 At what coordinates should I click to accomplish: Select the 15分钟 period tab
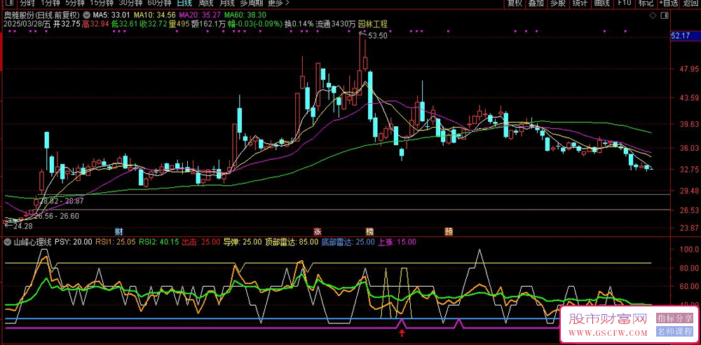[102, 4]
